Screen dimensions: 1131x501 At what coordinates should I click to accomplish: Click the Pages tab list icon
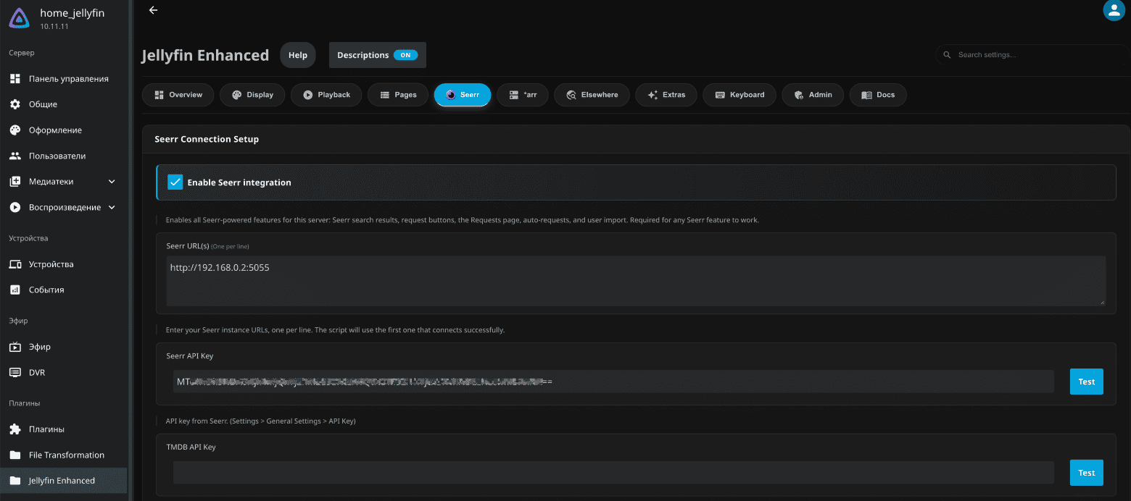point(384,95)
